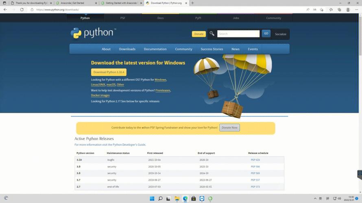Open Windows taskbar search
The width and height of the screenshot is (362, 203).
point(160,199)
